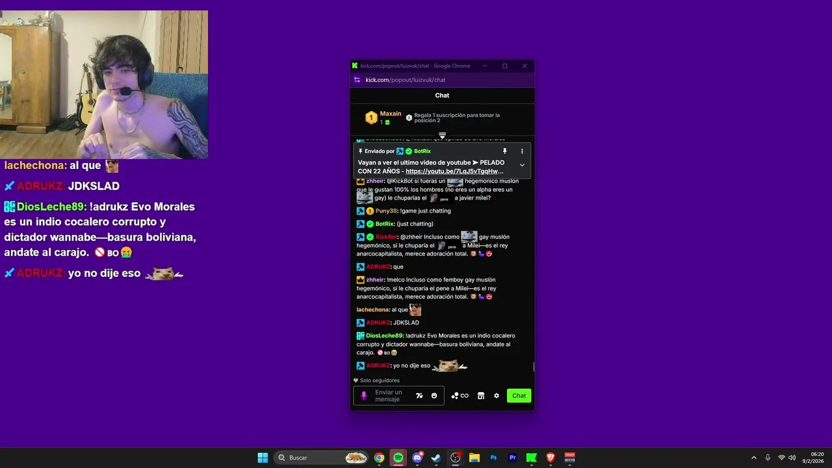Click DiosLeche89 username in popout chat
The image size is (832, 468).
[385, 335]
